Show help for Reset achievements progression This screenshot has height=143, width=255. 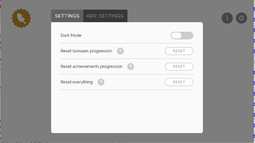pos(131,67)
